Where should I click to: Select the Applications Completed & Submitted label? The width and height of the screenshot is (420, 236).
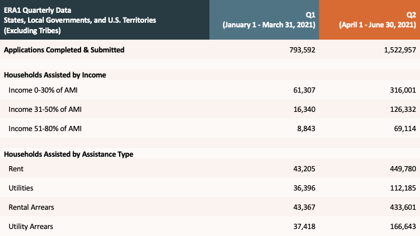(64, 50)
